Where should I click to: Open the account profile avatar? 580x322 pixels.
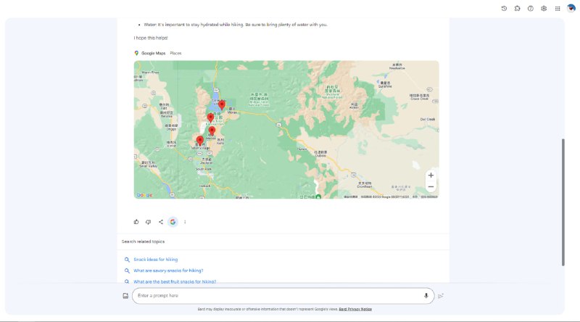[x=571, y=8]
